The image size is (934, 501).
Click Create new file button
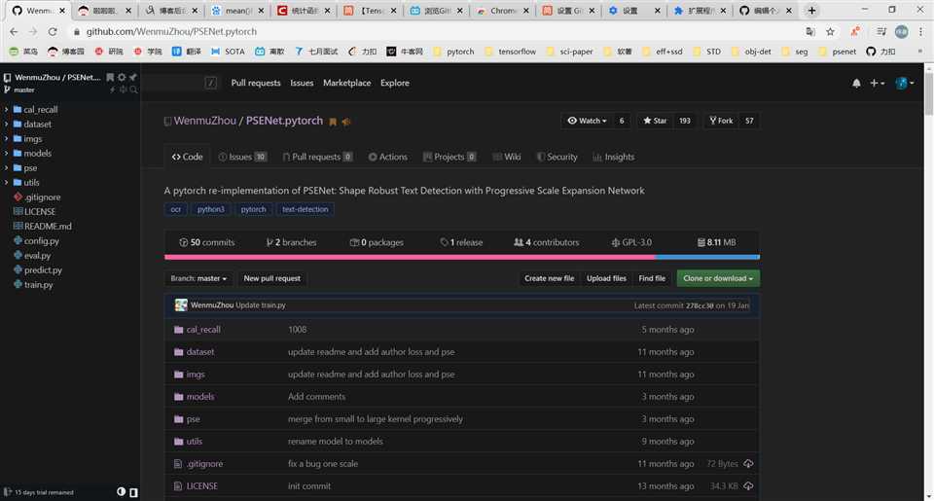coord(549,278)
